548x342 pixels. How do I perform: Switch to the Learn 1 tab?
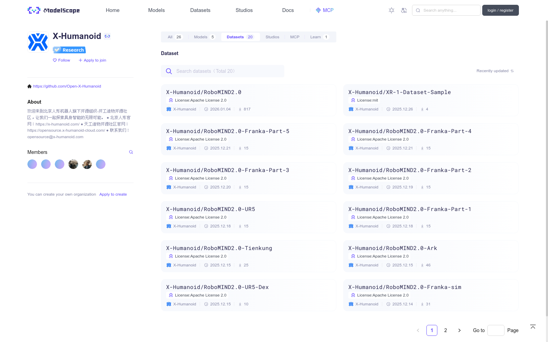point(319,37)
